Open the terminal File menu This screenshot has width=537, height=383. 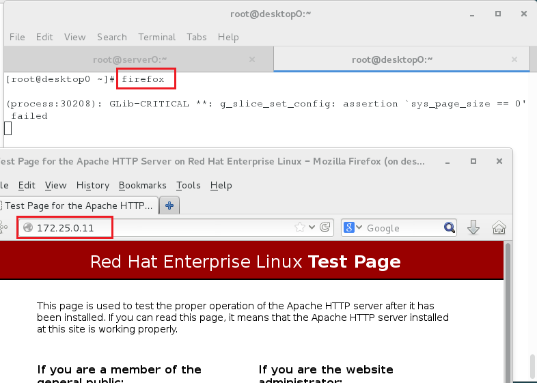click(x=17, y=37)
